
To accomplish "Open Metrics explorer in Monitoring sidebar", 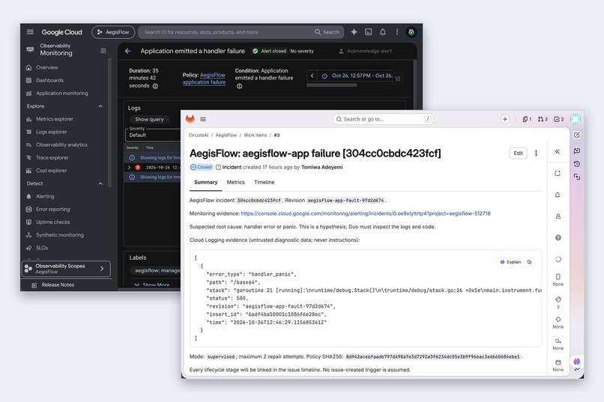I will click(54, 119).
